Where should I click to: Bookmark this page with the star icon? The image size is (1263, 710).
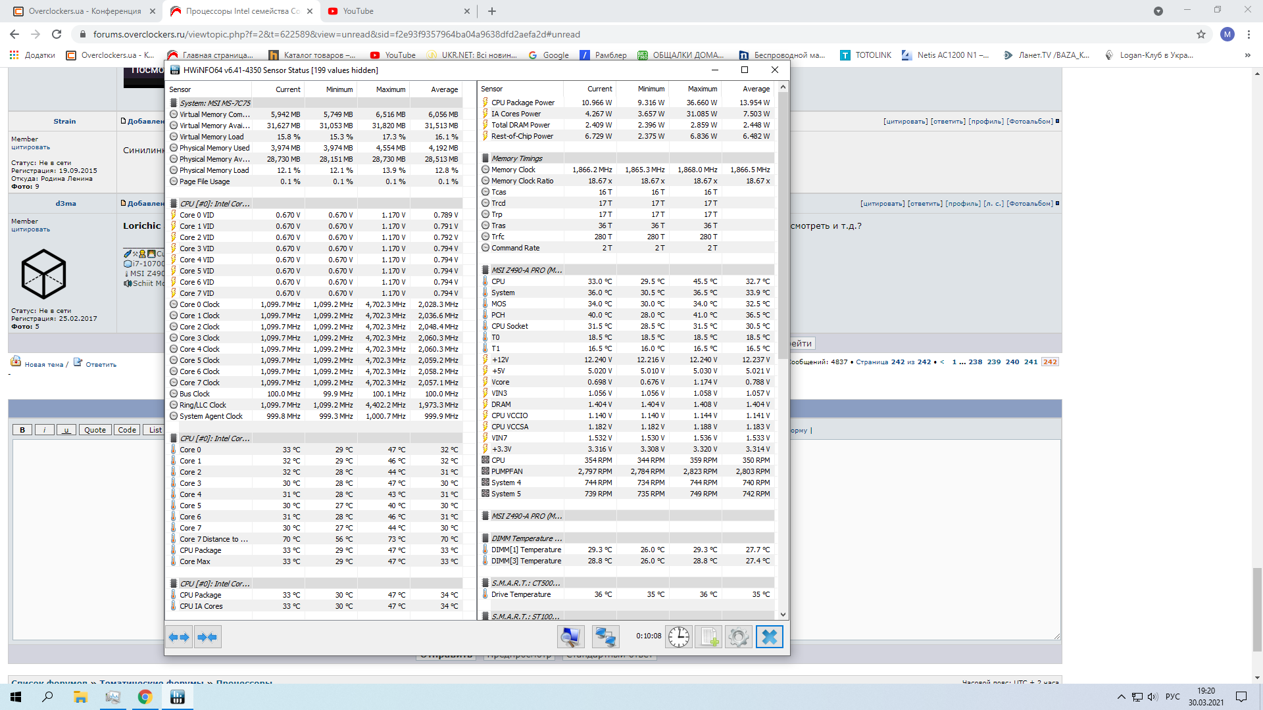coord(1201,34)
